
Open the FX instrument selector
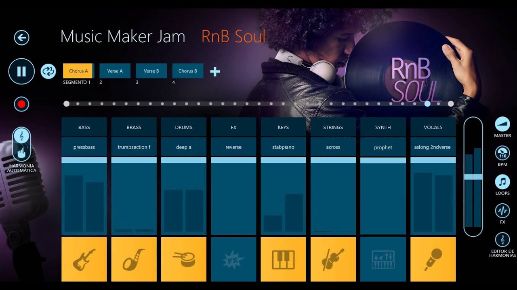tap(233, 127)
